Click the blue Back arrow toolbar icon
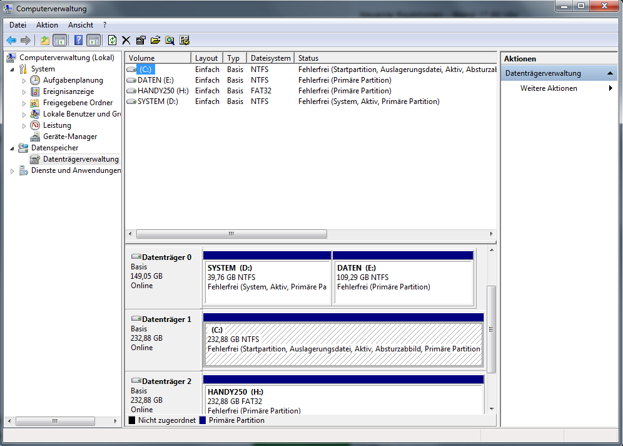The width and height of the screenshot is (623, 446). click(x=11, y=40)
